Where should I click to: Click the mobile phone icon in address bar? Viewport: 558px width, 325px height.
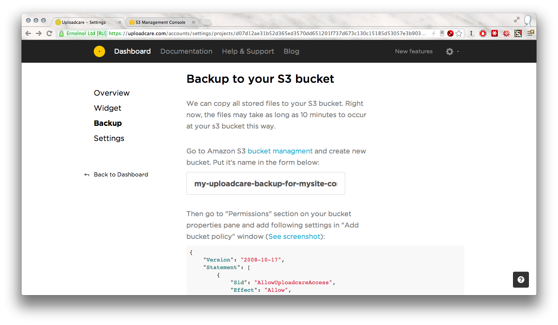point(442,33)
